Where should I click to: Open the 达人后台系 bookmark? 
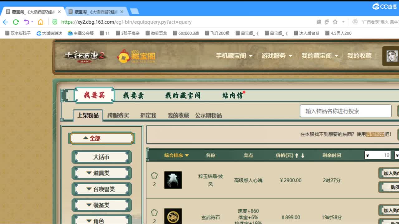point(306,33)
